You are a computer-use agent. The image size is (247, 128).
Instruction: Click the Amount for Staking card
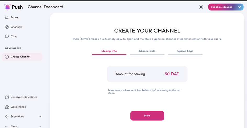[x=147, y=74]
